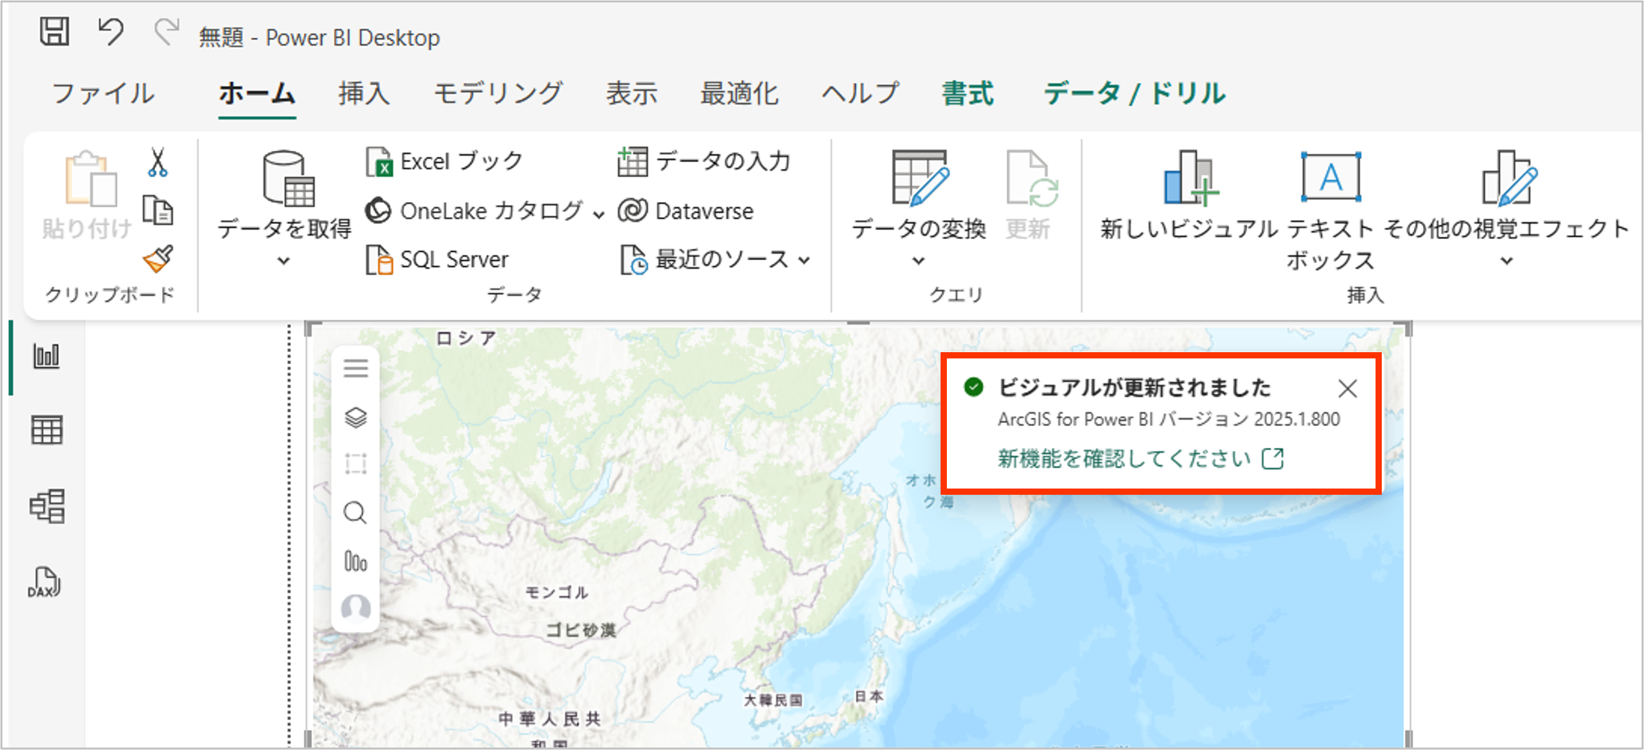
Task: Expand データの変換 dropdown chevron
Action: click(x=918, y=260)
